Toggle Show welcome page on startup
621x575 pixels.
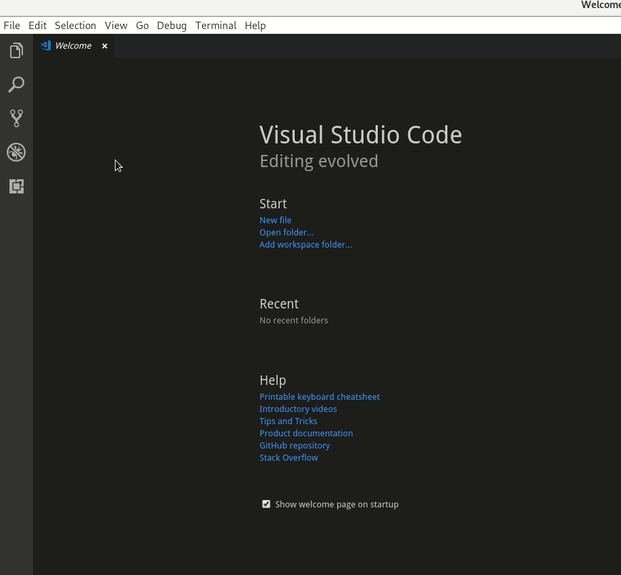[x=266, y=504]
